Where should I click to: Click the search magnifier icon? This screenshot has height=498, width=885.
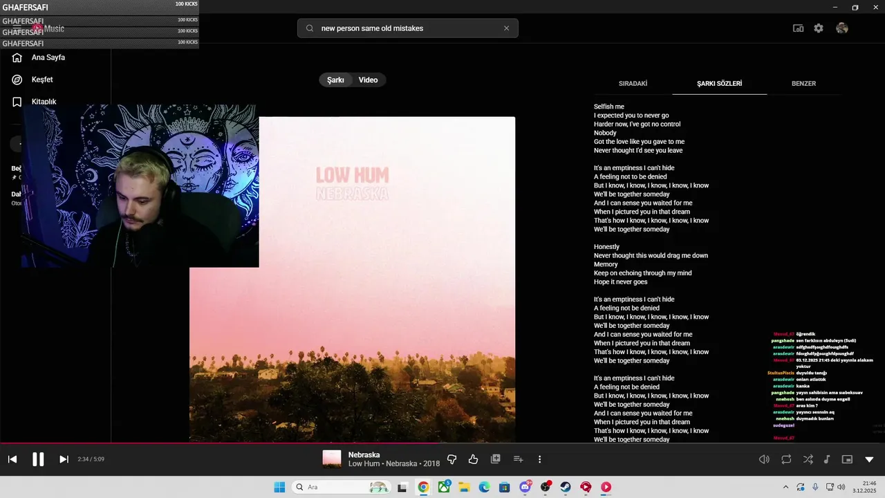310,28
